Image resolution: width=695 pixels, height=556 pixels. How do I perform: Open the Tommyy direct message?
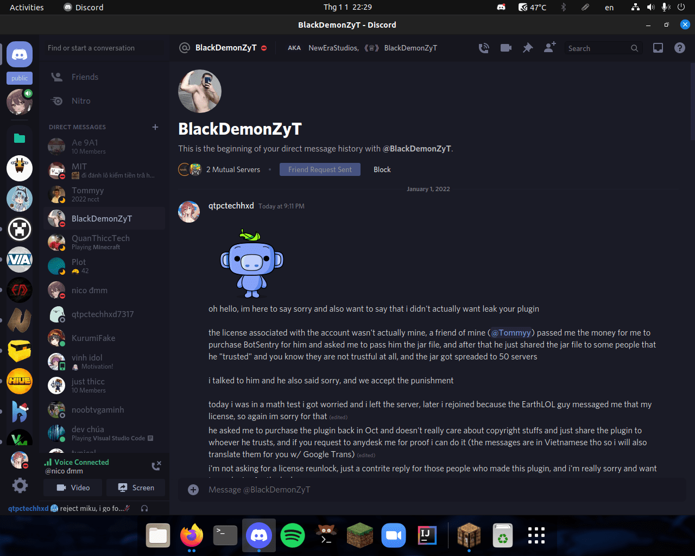coord(104,194)
